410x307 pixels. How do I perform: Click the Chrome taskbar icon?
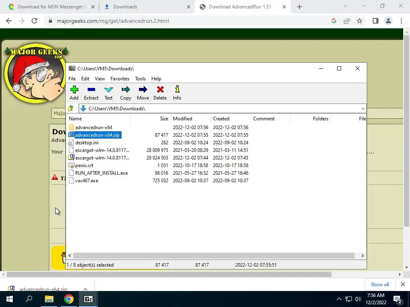pyautogui.click(x=69, y=299)
